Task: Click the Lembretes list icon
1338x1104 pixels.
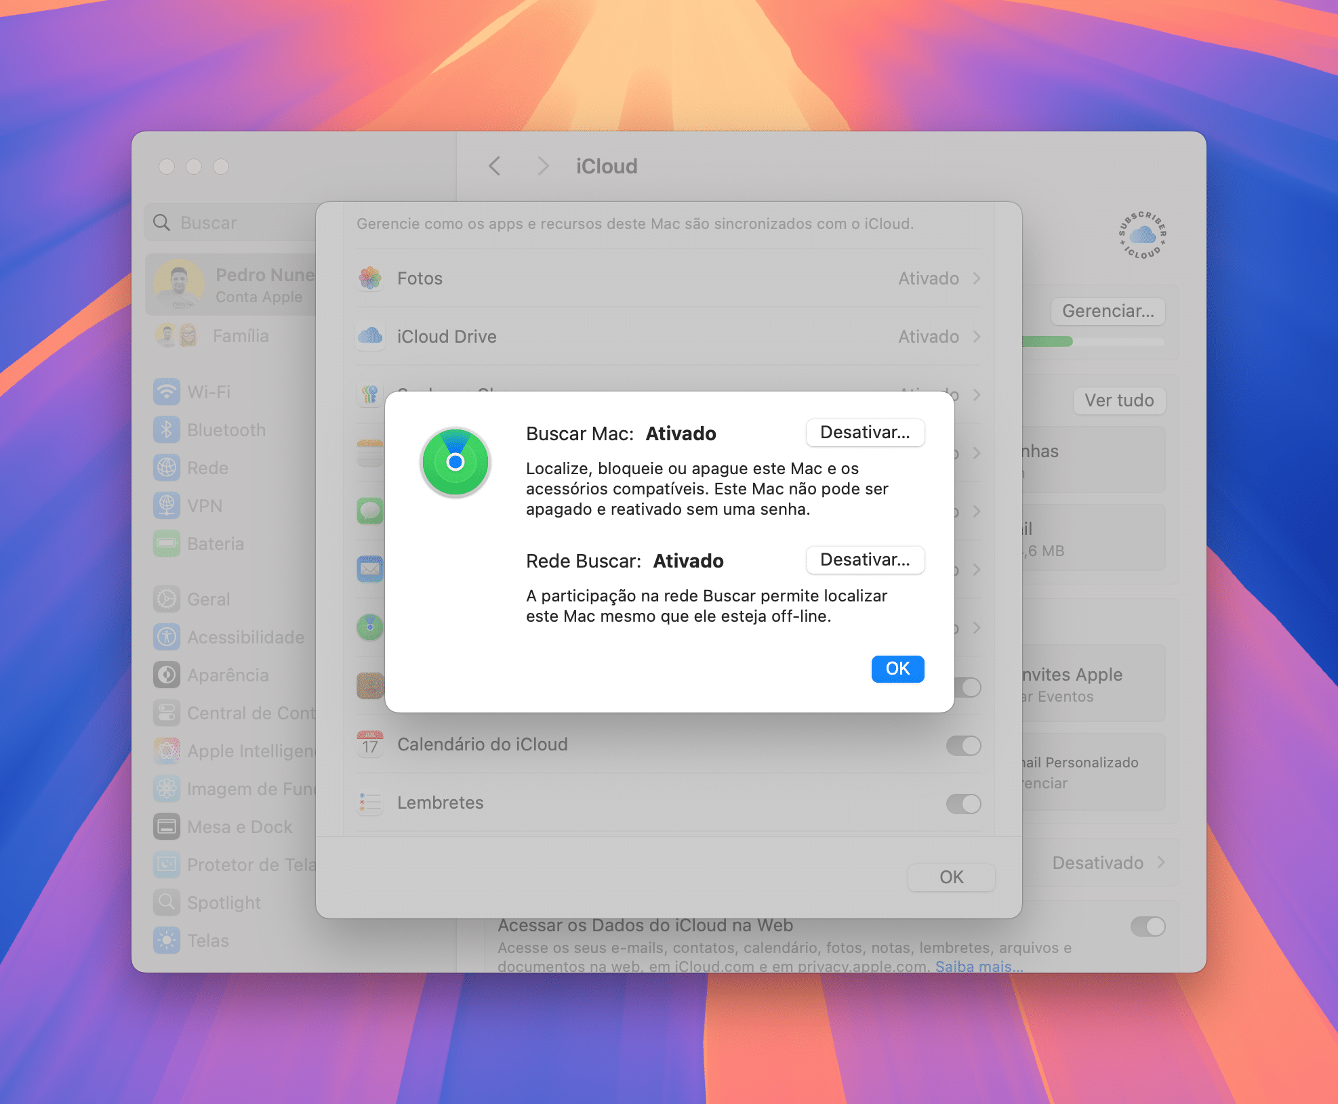Action: click(370, 803)
